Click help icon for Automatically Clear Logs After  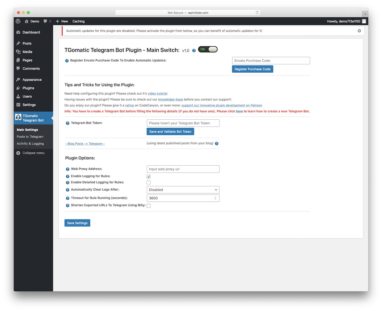(x=67, y=190)
